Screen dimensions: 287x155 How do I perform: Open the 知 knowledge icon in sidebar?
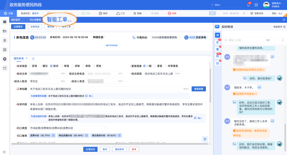coord(217,56)
